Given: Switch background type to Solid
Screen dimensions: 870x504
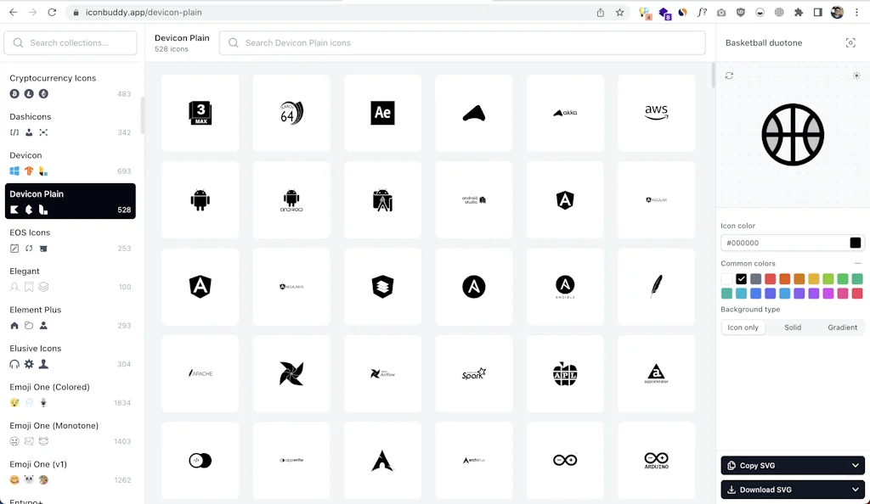Looking at the screenshot, I should click(792, 327).
